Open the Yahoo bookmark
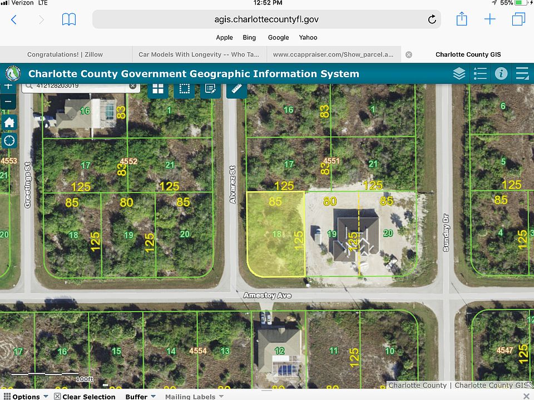534x400 pixels. pos(308,37)
